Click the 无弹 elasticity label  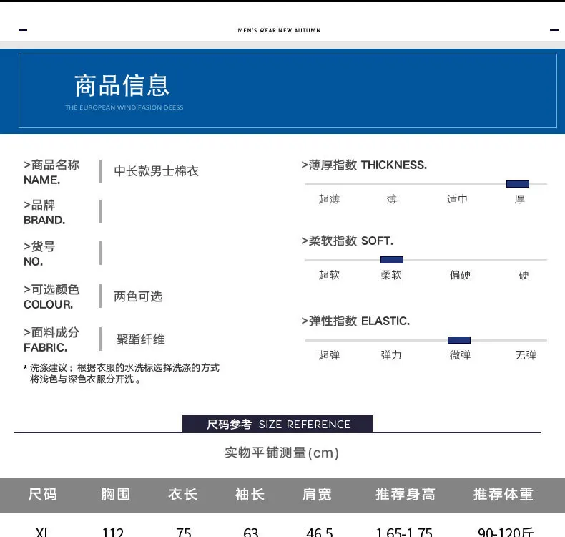(x=526, y=355)
